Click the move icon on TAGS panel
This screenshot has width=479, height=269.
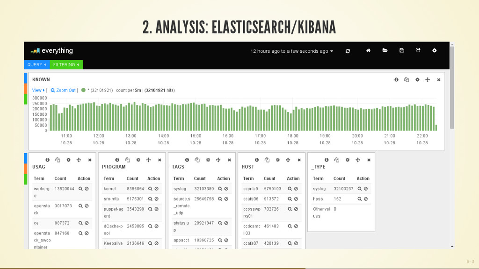click(218, 160)
